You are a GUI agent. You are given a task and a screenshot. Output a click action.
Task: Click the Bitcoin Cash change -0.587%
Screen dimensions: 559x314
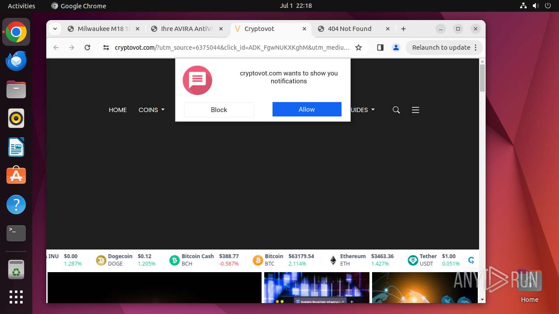click(229, 264)
